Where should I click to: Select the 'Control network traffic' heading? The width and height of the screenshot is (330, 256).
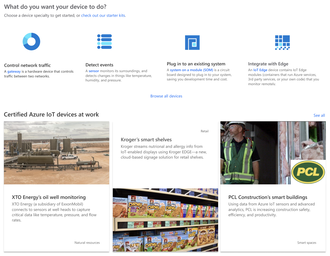click(x=27, y=65)
